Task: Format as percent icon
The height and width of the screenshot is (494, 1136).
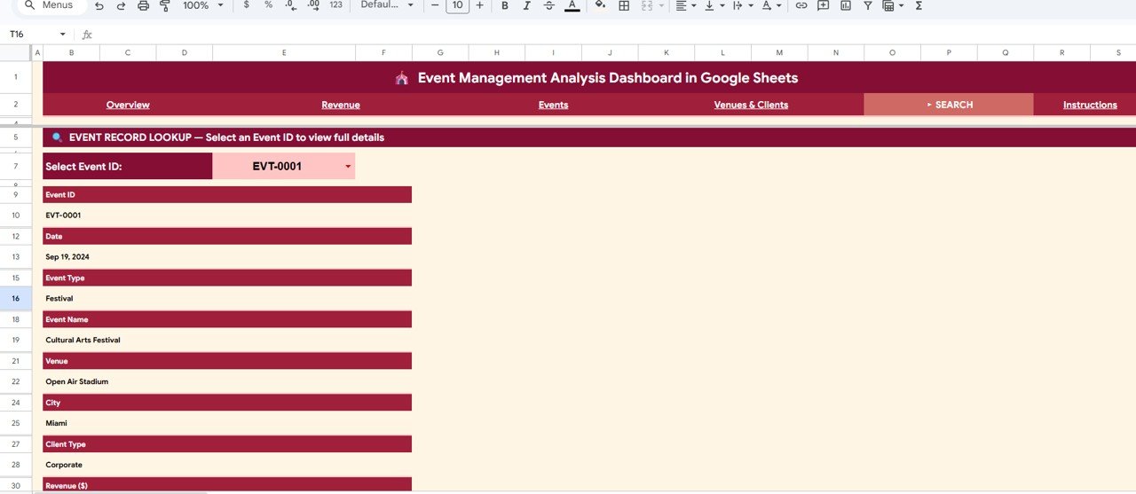Action: coord(268,5)
